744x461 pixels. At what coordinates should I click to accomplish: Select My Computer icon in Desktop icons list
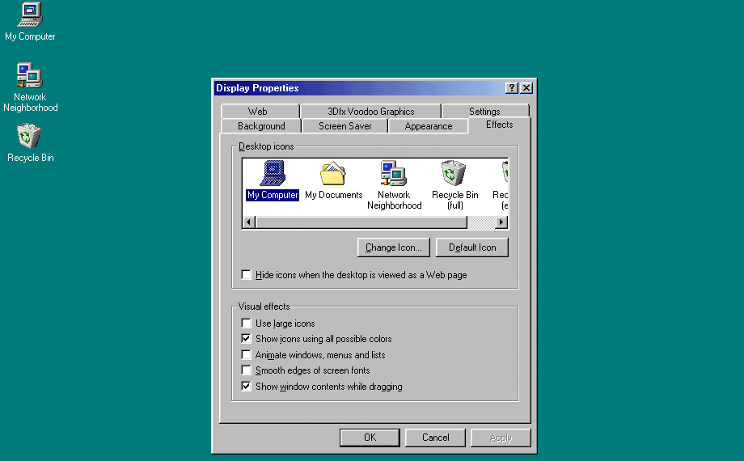pos(273,180)
